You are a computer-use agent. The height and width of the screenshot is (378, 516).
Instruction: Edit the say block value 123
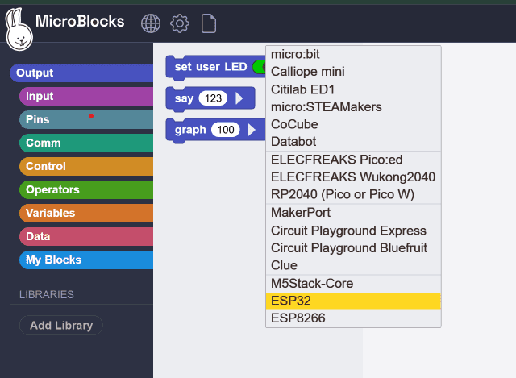click(x=214, y=98)
